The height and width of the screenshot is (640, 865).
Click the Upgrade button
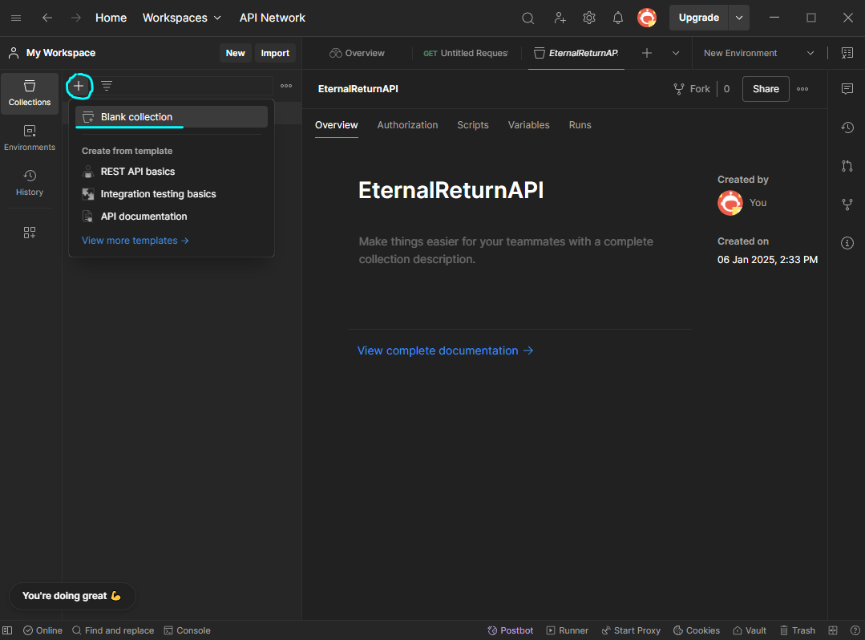pyautogui.click(x=698, y=18)
